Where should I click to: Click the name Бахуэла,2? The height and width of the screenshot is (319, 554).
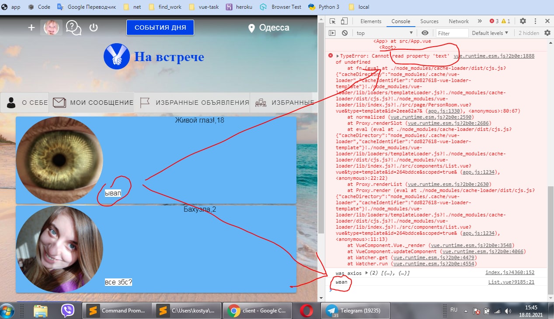200,209
